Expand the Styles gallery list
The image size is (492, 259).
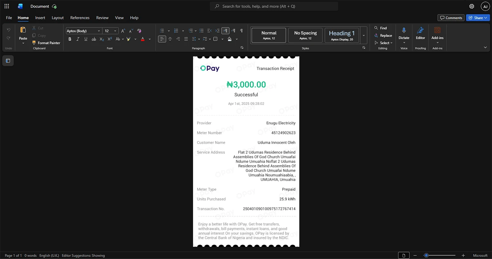(x=364, y=35)
